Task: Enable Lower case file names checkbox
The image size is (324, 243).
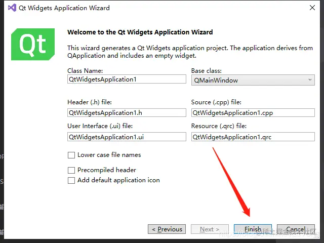Action: 71,155
